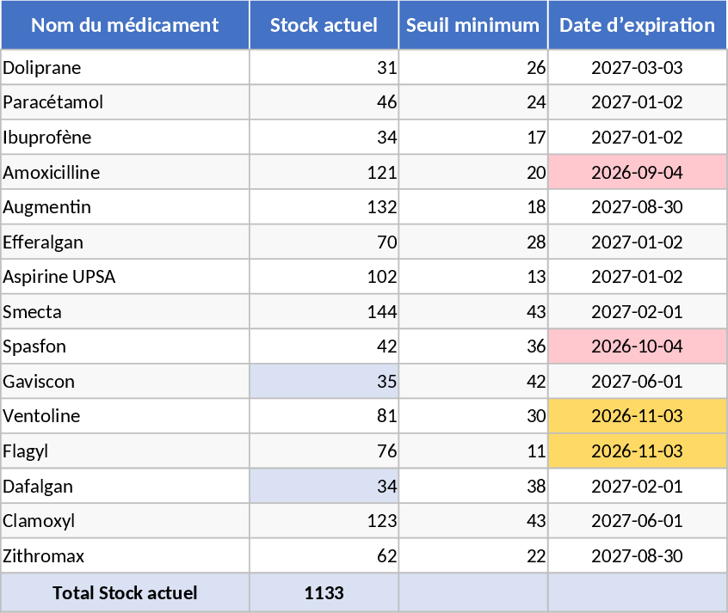728x613 pixels.
Task: Select the Aspirine UPSA name cell
Action: [x=125, y=277]
